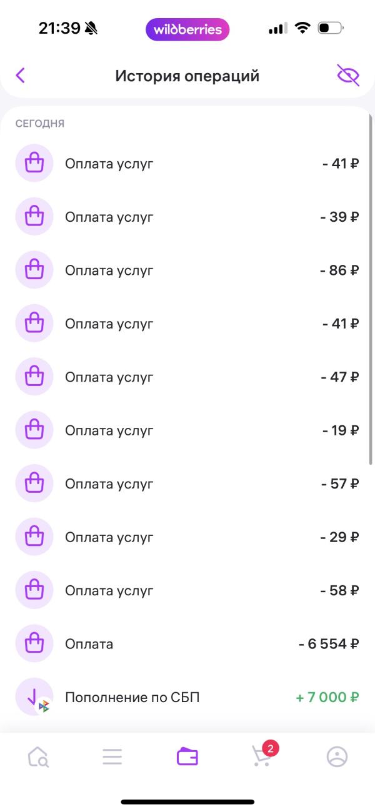Tap the bag icon next to - 29 ₽

click(x=34, y=537)
